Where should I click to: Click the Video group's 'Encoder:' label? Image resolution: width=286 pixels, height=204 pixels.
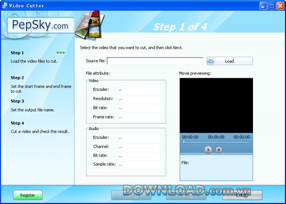tap(101, 90)
